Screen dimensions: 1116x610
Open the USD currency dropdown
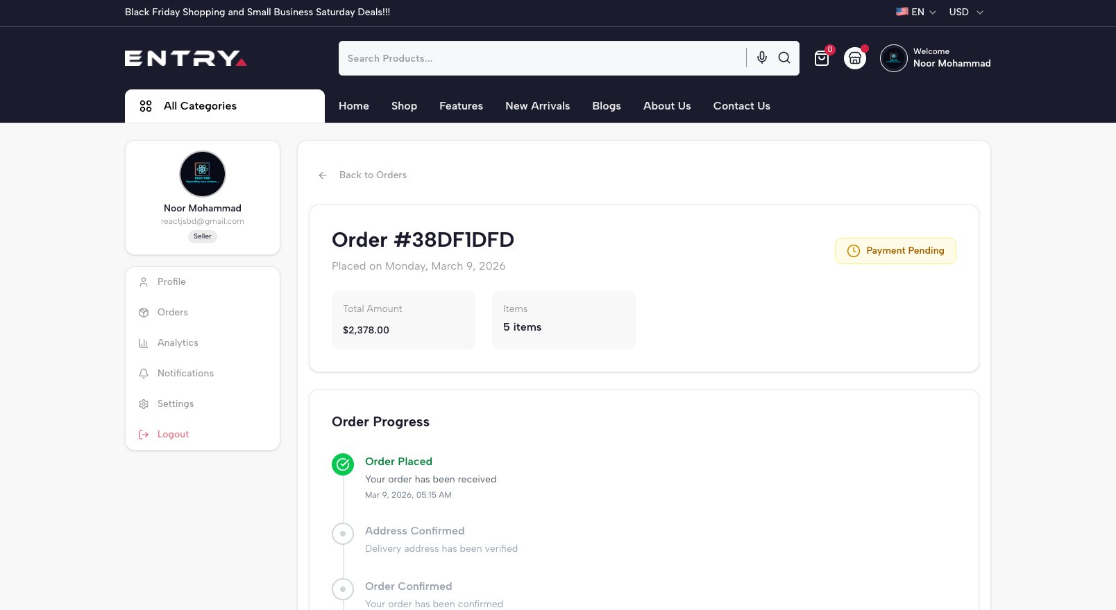coord(966,12)
